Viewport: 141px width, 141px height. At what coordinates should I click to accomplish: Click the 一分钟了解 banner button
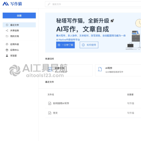tap(65, 45)
